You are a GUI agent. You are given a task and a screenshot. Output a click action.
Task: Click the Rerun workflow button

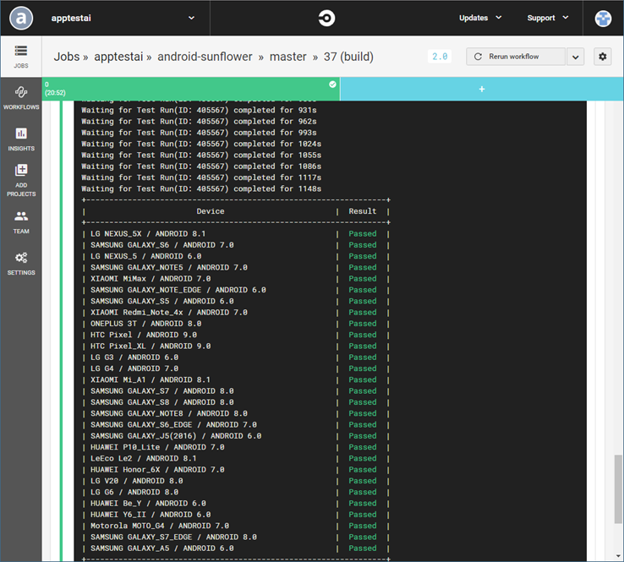(516, 57)
